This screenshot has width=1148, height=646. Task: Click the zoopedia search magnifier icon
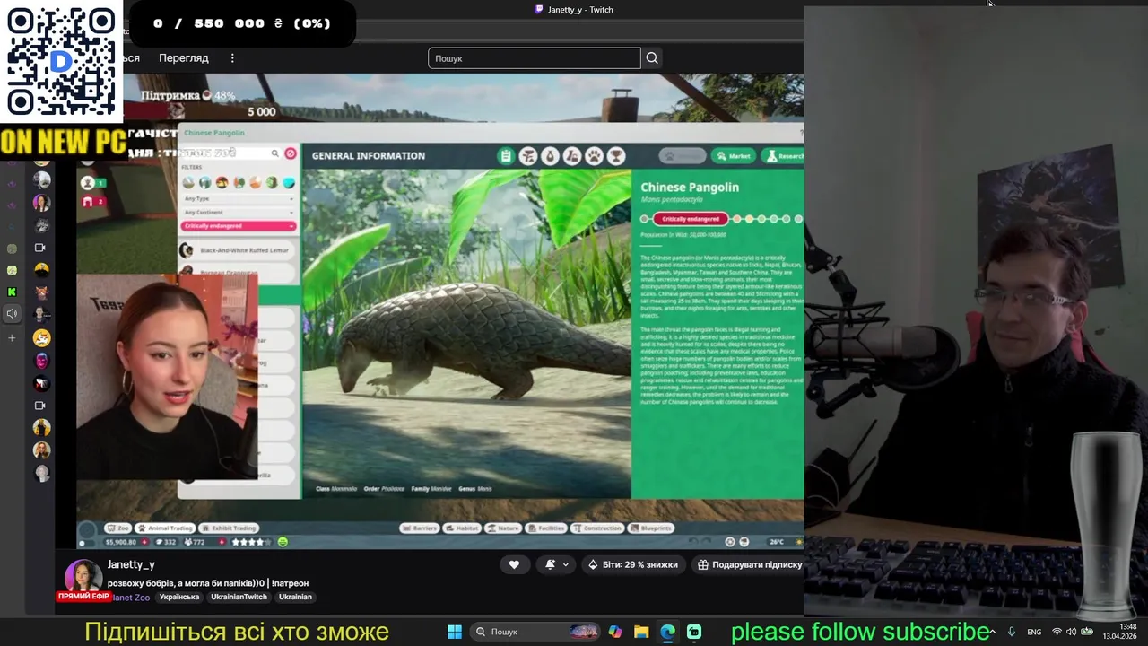pyautogui.click(x=275, y=153)
